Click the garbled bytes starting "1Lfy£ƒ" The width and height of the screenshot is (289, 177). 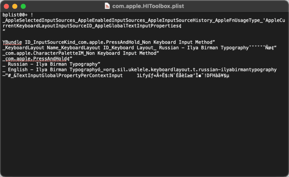[x=183, y=75]
